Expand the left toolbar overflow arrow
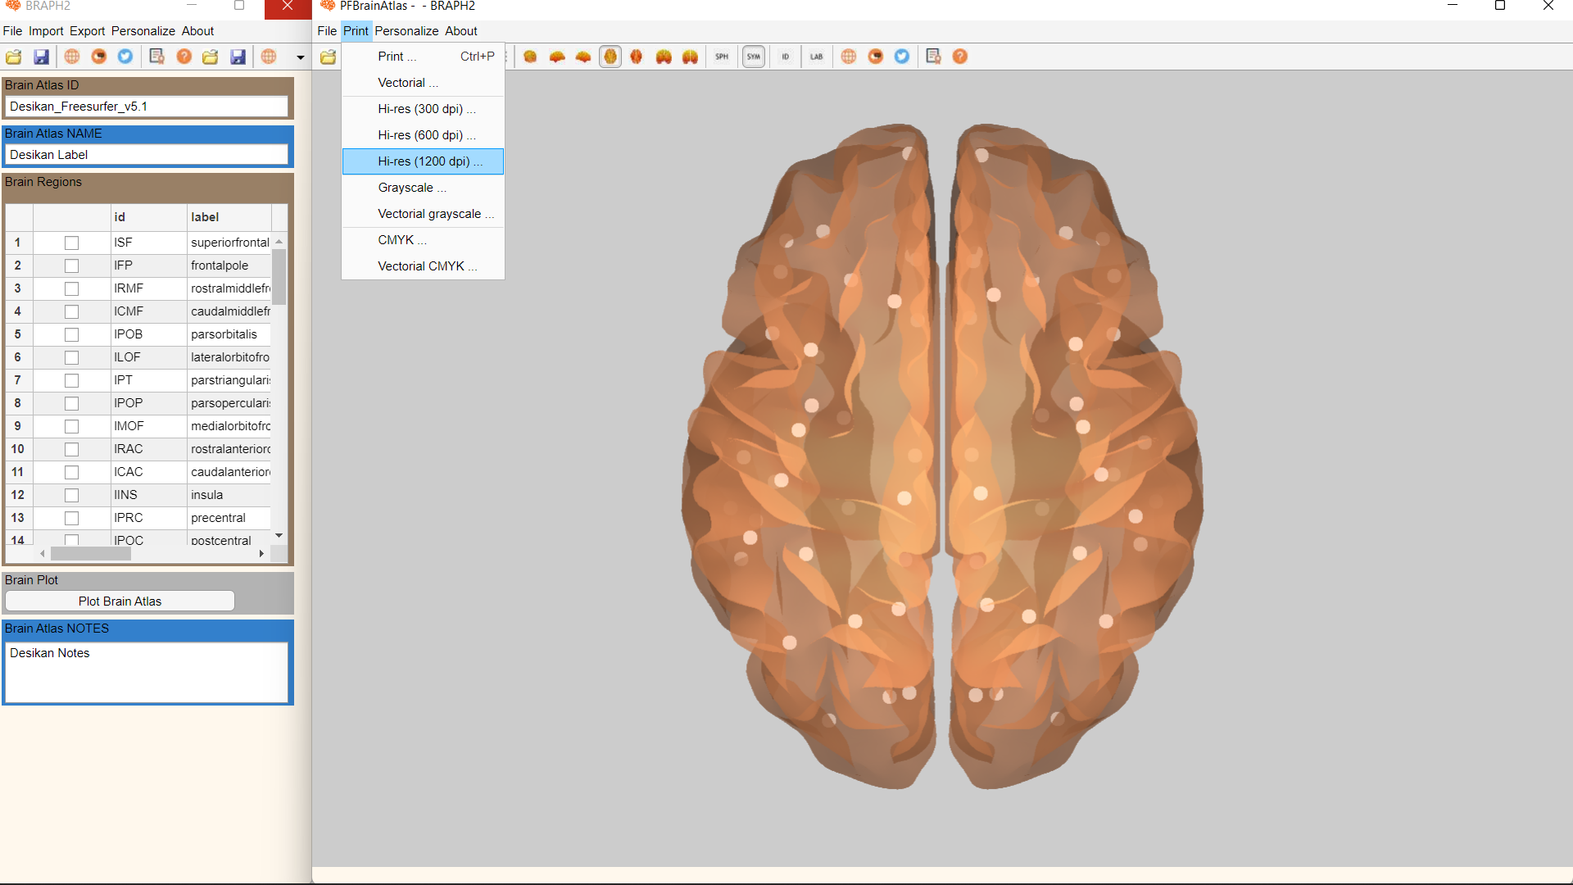 pyautogui.click(x=300, y=57)
